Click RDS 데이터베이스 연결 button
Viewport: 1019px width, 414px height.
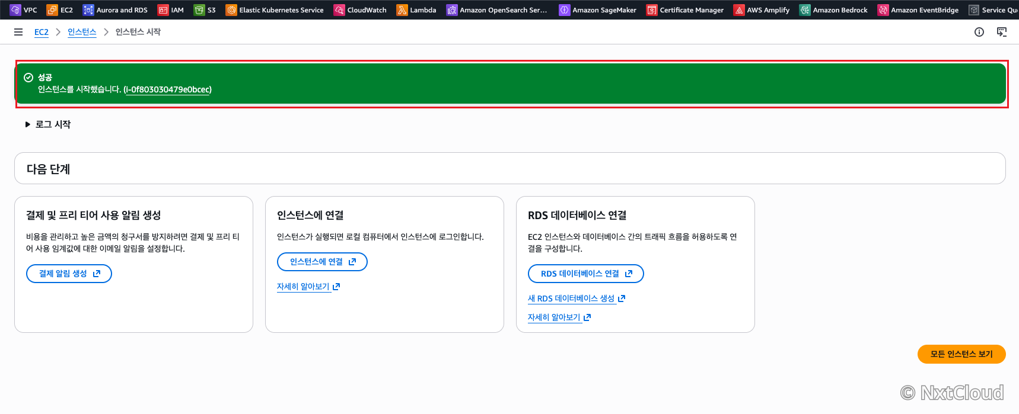click(x=586, y=274)
